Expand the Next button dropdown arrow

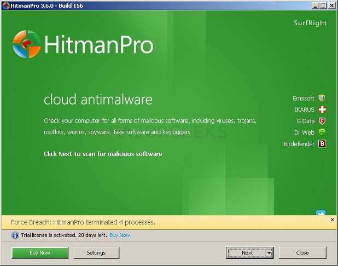[x=269, y=253]
